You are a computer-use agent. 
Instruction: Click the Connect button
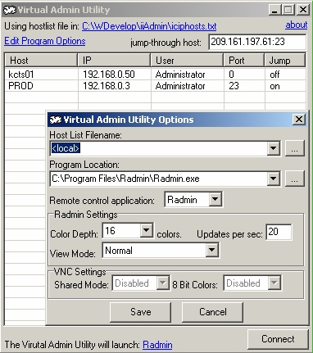pos(278,339)
